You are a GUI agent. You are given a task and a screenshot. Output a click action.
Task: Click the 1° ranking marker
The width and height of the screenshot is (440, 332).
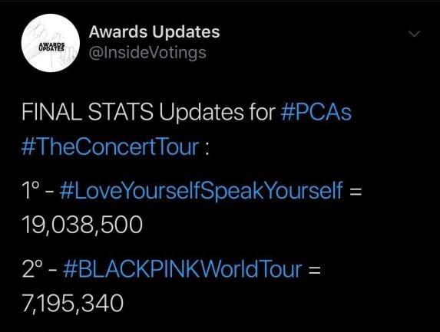coord(30,190)
